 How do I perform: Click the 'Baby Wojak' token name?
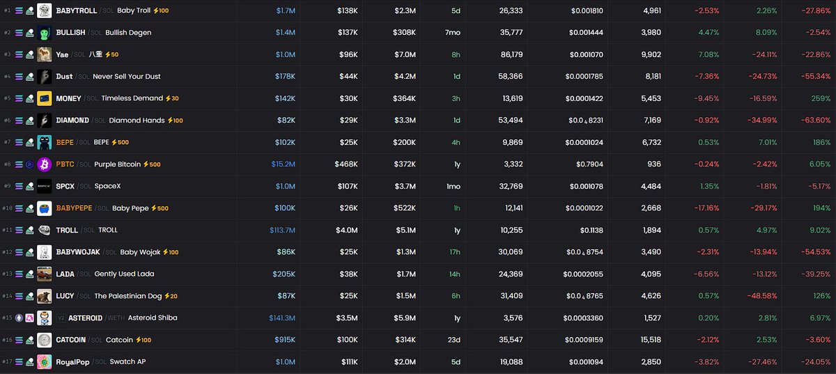[139, 252]
